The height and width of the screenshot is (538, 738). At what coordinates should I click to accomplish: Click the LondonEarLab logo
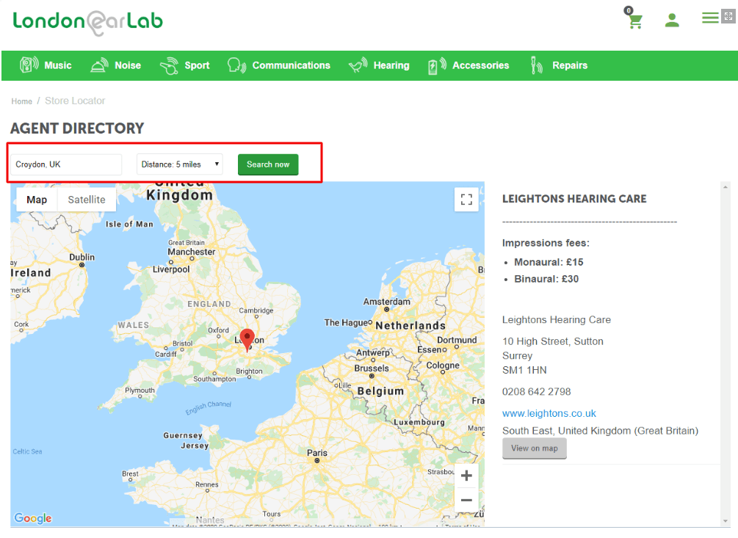point(87,23)
